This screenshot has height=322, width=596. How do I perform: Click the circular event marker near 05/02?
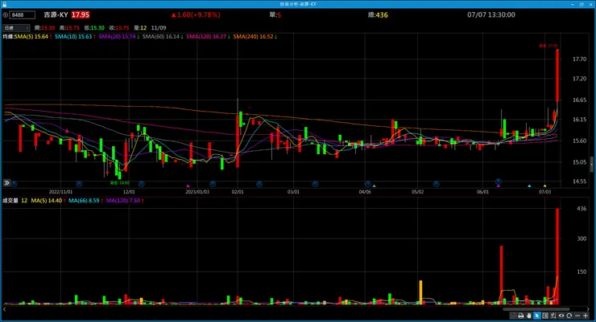point(436,184)
